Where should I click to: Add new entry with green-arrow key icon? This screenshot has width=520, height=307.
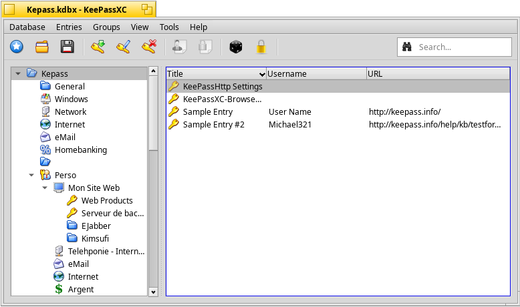tap(98, 47)
